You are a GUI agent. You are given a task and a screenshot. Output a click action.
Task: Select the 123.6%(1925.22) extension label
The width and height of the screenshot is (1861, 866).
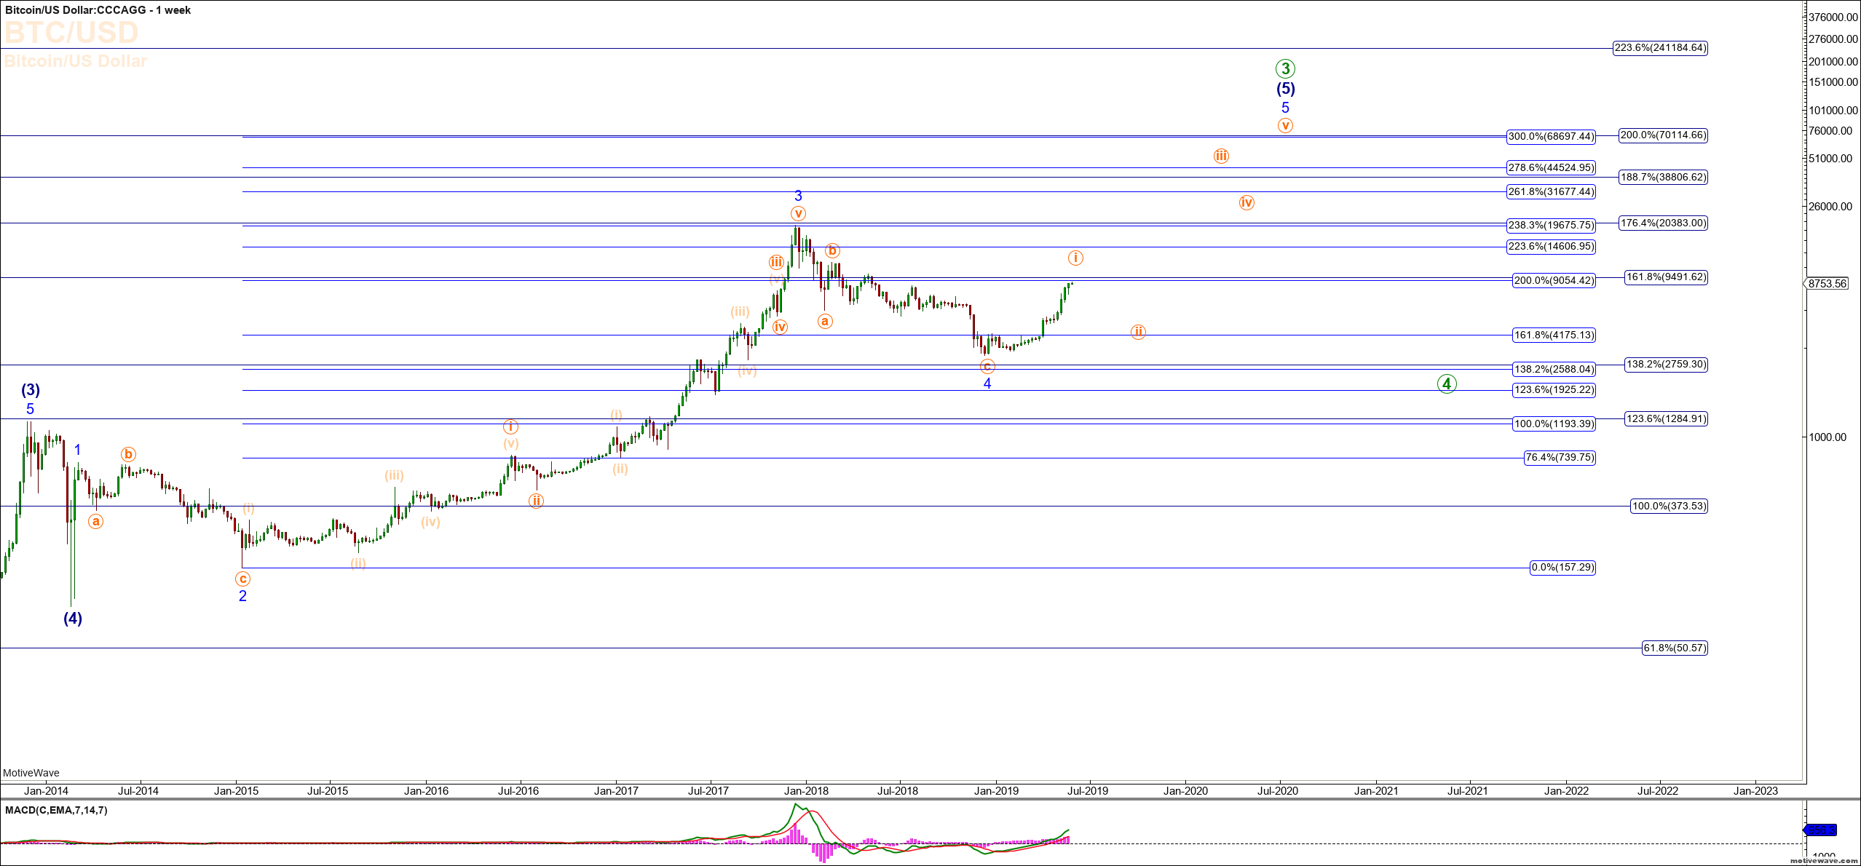[1554, 390]
